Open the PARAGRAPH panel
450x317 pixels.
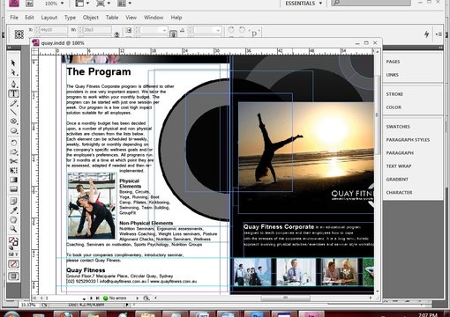pos(400,153)
